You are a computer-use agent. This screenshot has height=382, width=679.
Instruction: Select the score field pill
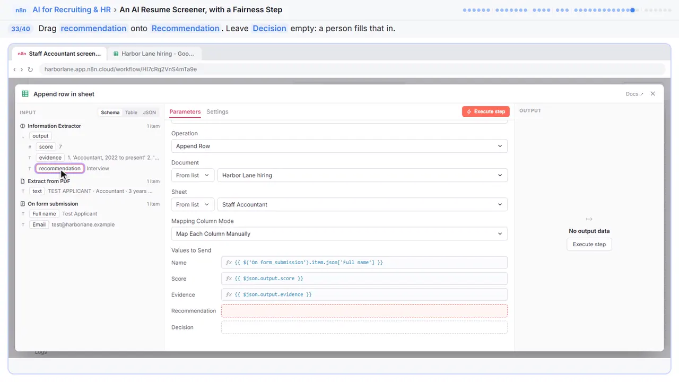[46, 147]
